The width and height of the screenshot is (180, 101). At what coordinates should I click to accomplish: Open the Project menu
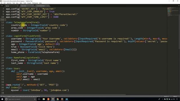[29, 3]
